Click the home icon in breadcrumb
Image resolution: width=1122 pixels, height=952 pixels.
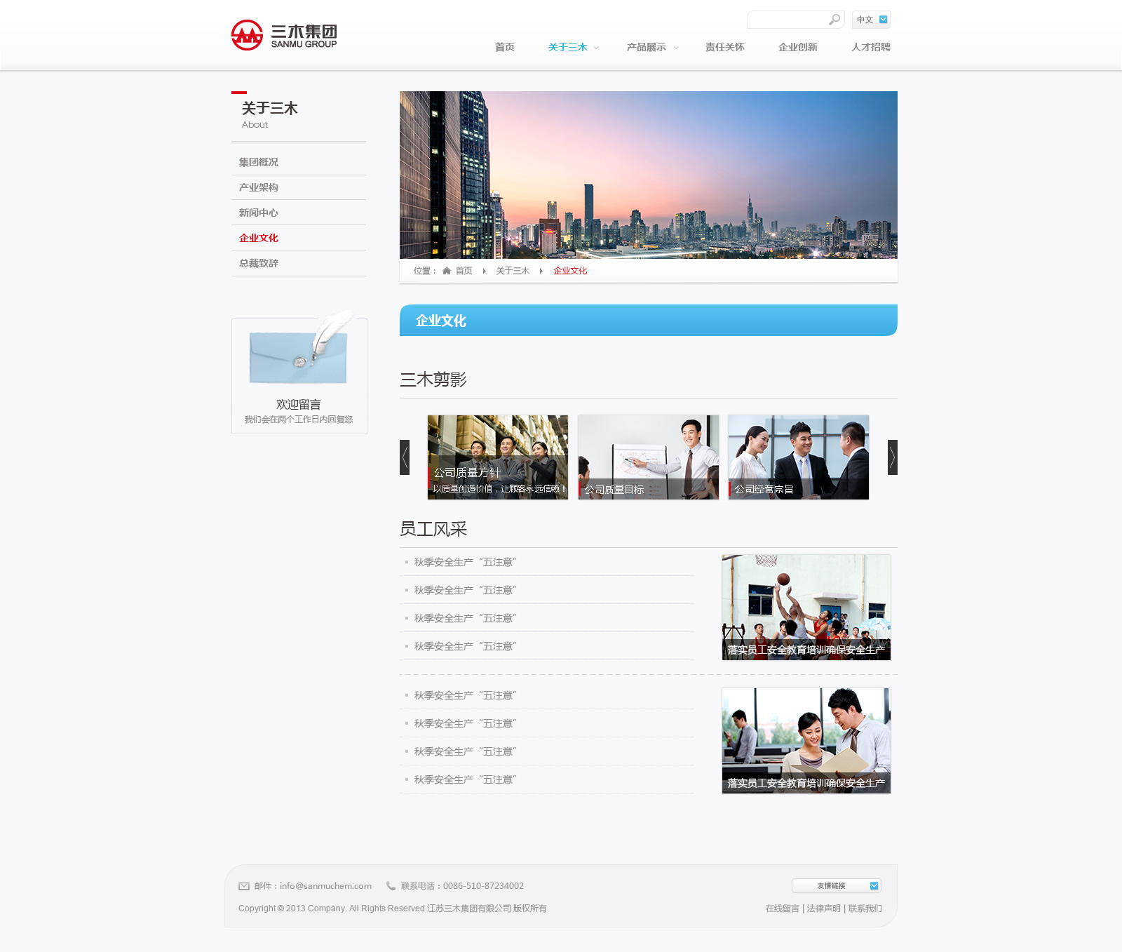(447, 271)
